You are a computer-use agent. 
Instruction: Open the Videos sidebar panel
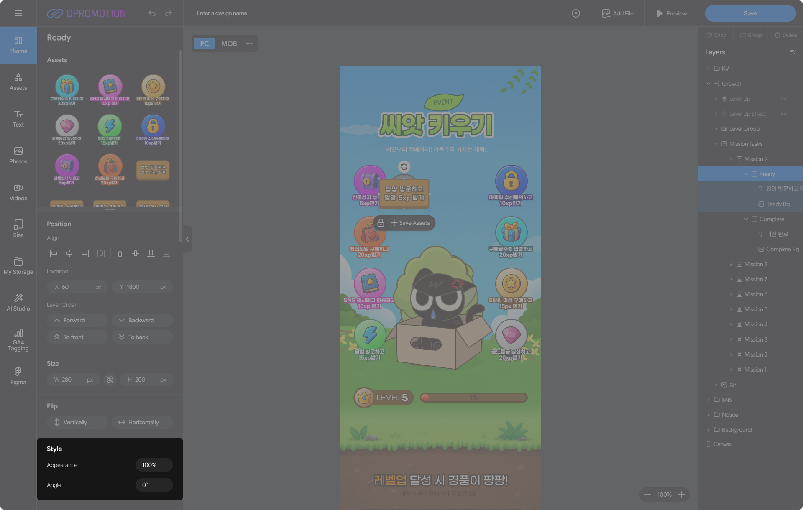point(18,192)
